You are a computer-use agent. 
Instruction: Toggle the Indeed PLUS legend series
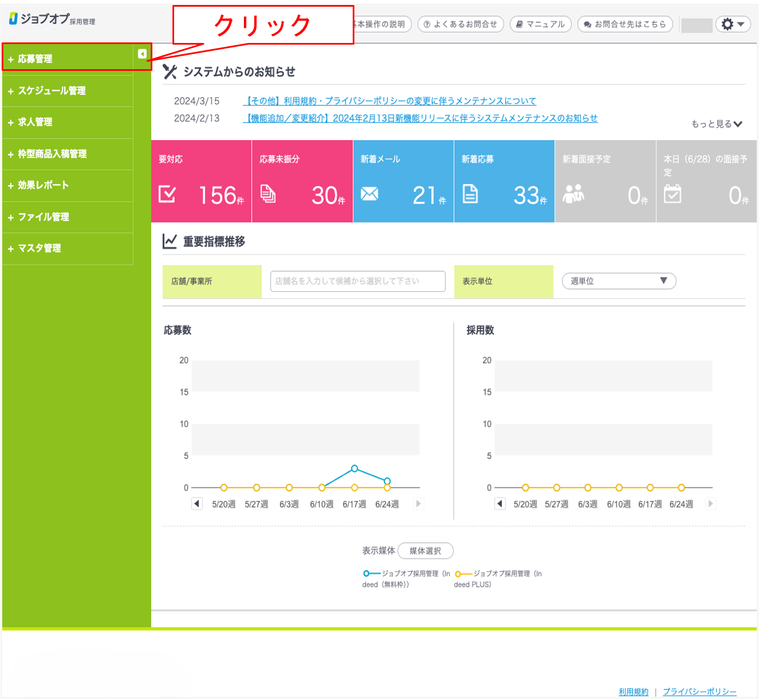(459, 573)
